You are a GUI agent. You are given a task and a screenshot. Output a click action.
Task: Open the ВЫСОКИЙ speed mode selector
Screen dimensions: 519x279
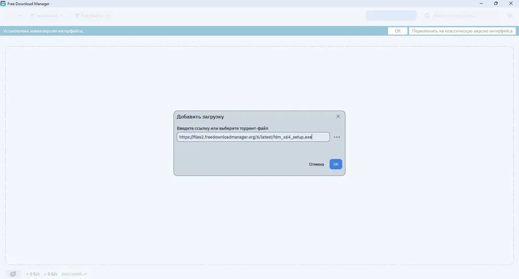pyautogui.click(x=74, y=274)
